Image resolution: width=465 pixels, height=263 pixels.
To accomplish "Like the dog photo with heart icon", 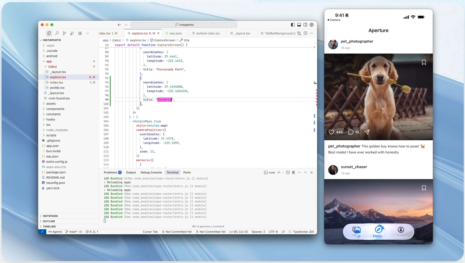I will point(331,132).
